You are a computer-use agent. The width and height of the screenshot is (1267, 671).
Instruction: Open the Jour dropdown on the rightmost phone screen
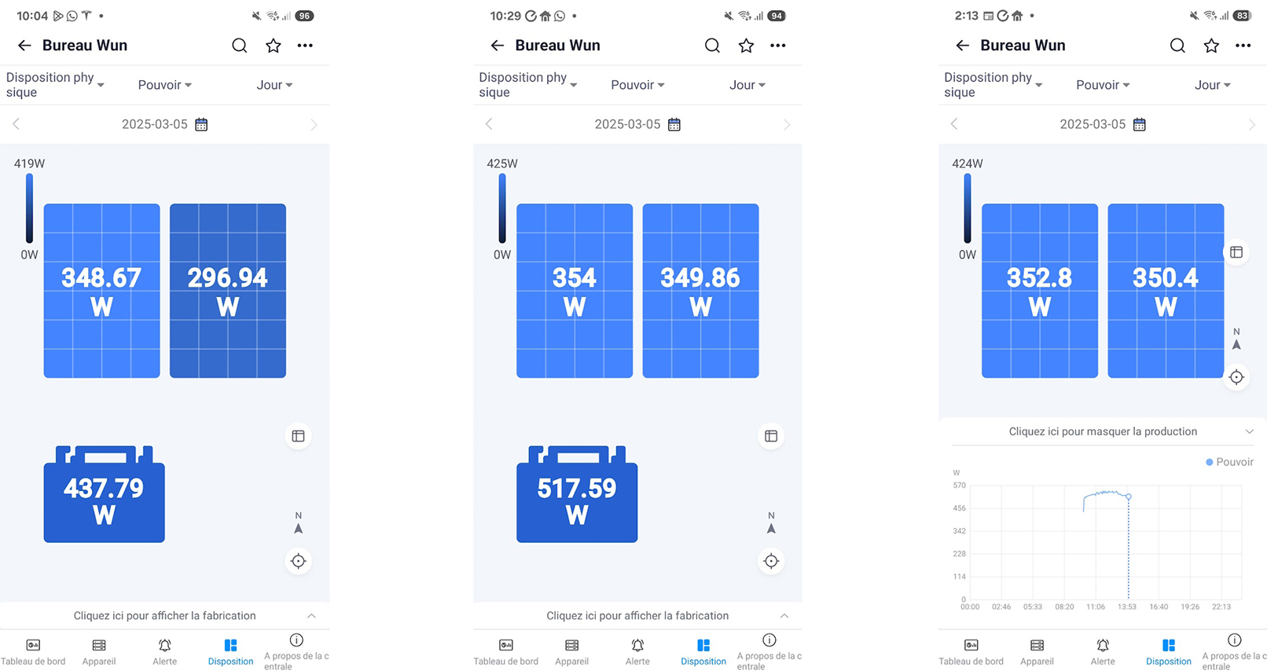(1212, 85)
